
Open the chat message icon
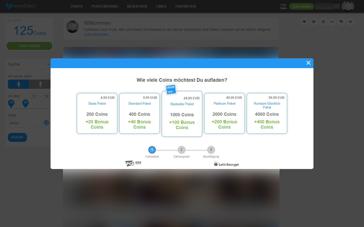(x=341, y=22)
